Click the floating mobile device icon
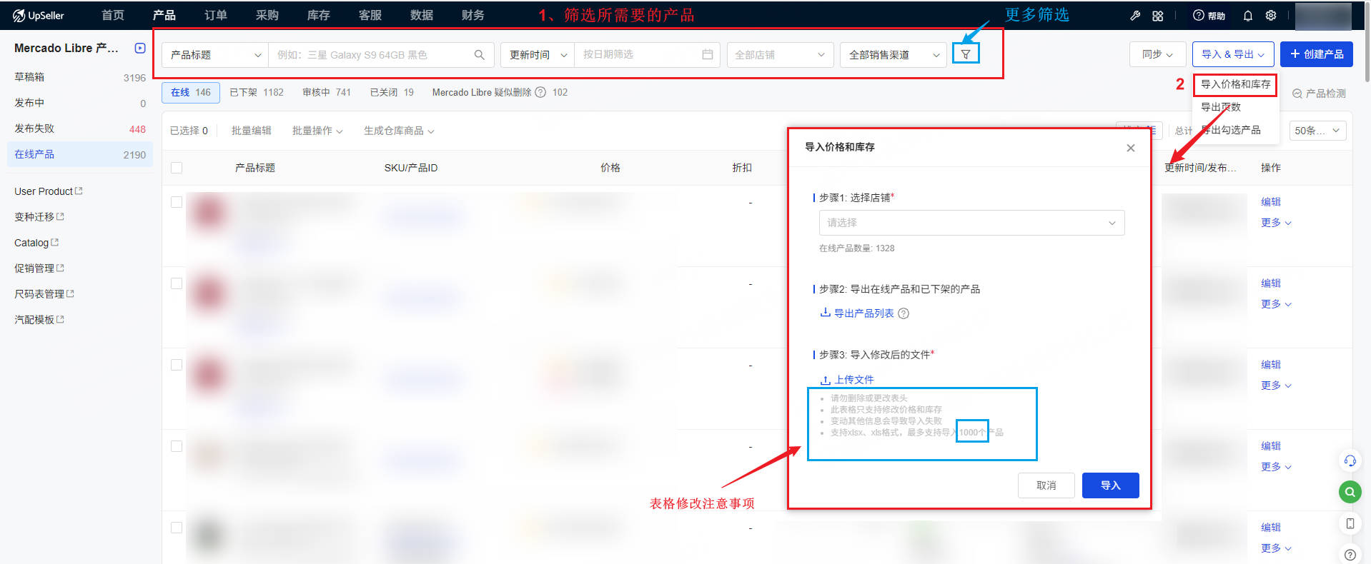Screen dimensions: 1371x564 coord(1350,523)
